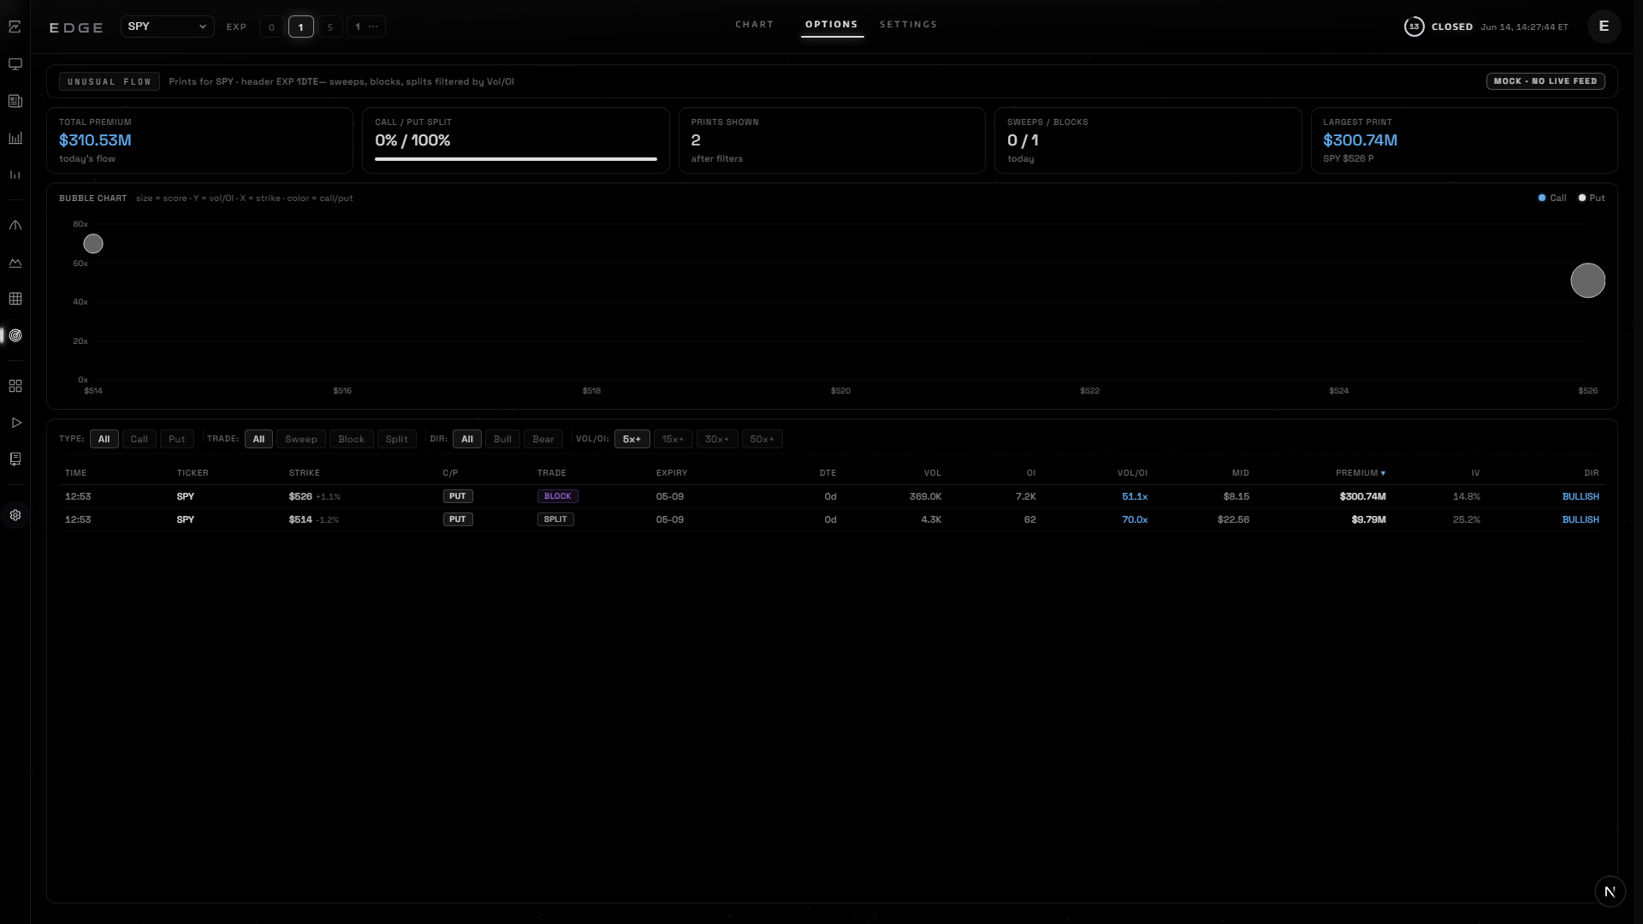Set the TYPE filter to All
Screen dimensions: 1643x924
(x=104, y=439)
